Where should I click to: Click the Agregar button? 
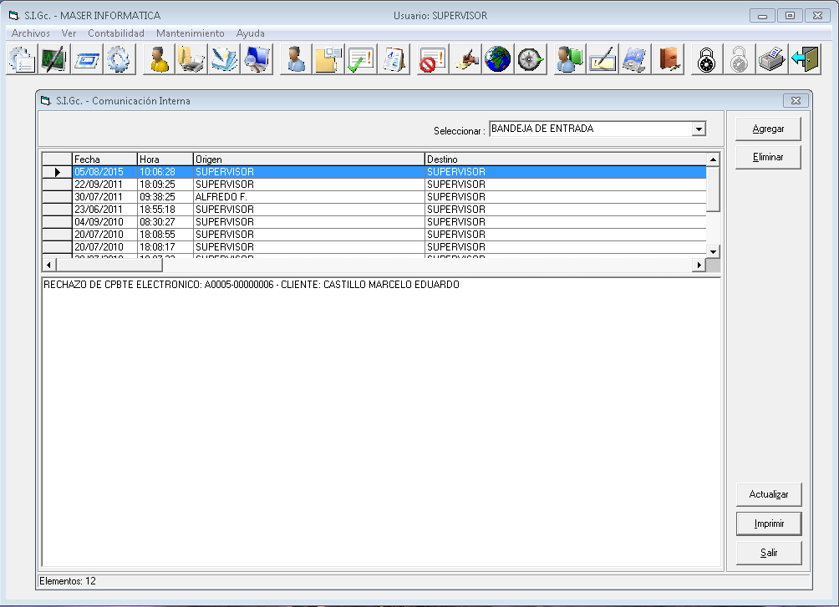pos(768,129)
